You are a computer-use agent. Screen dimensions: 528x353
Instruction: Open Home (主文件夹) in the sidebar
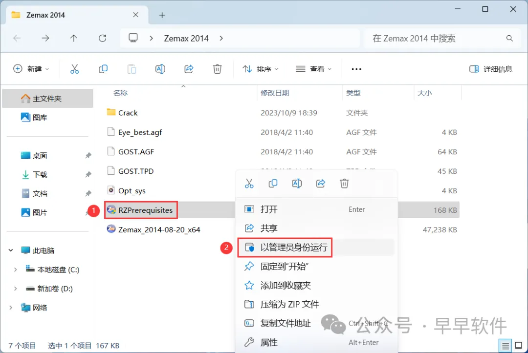[47, 99]
